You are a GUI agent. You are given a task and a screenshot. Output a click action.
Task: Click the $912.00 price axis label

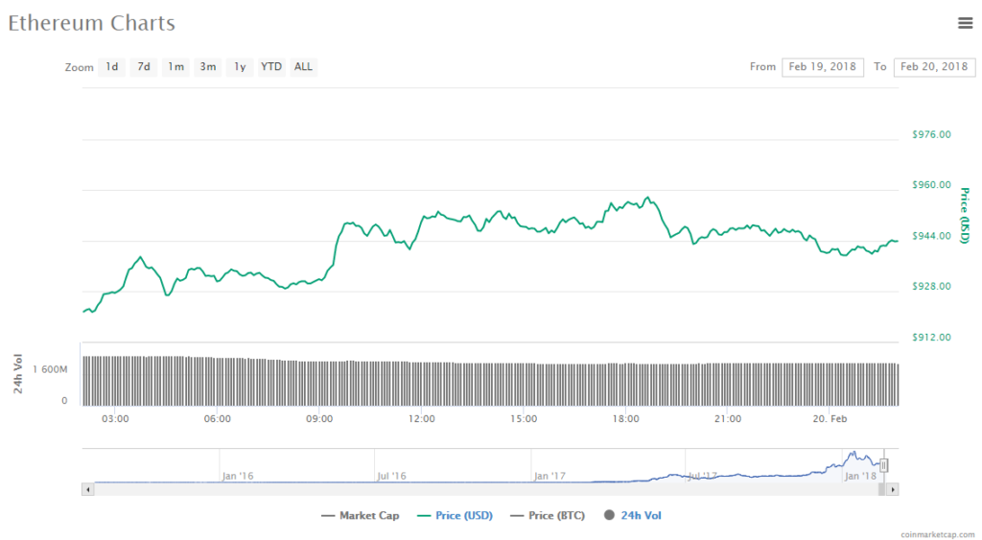[931, 338]
